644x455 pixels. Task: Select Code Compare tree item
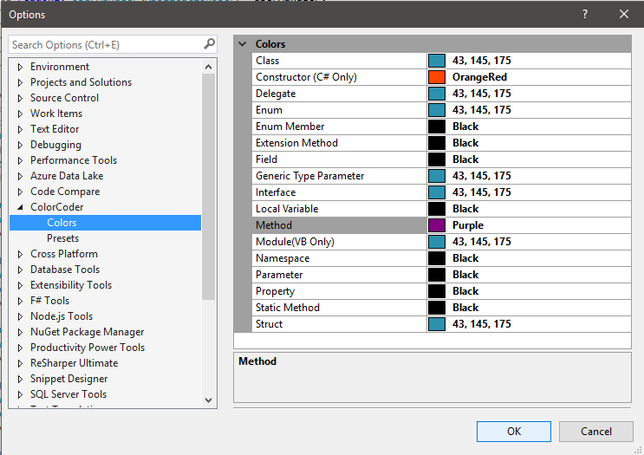(65, 192)
